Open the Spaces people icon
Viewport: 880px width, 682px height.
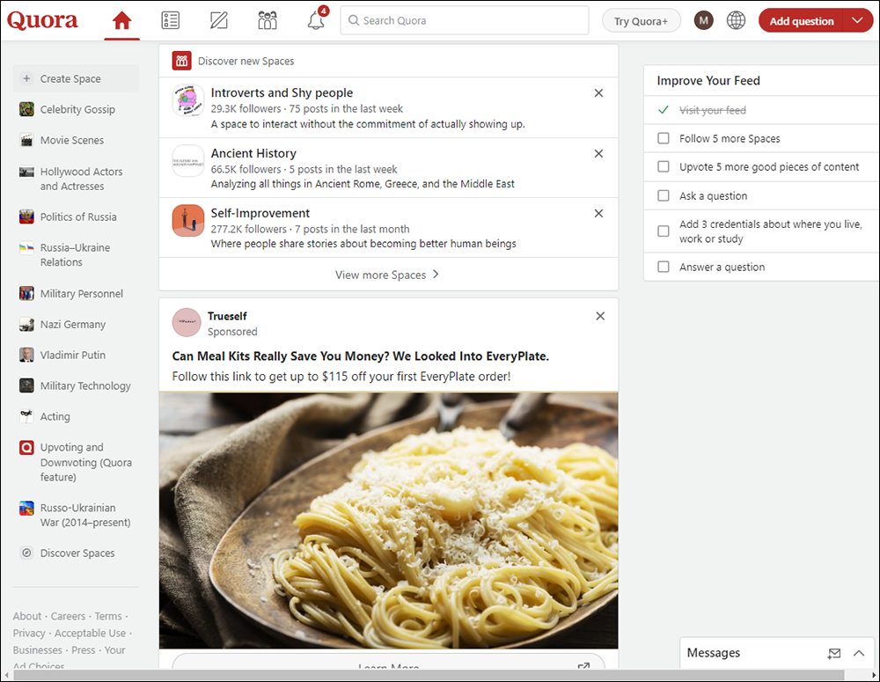(268, 21)
